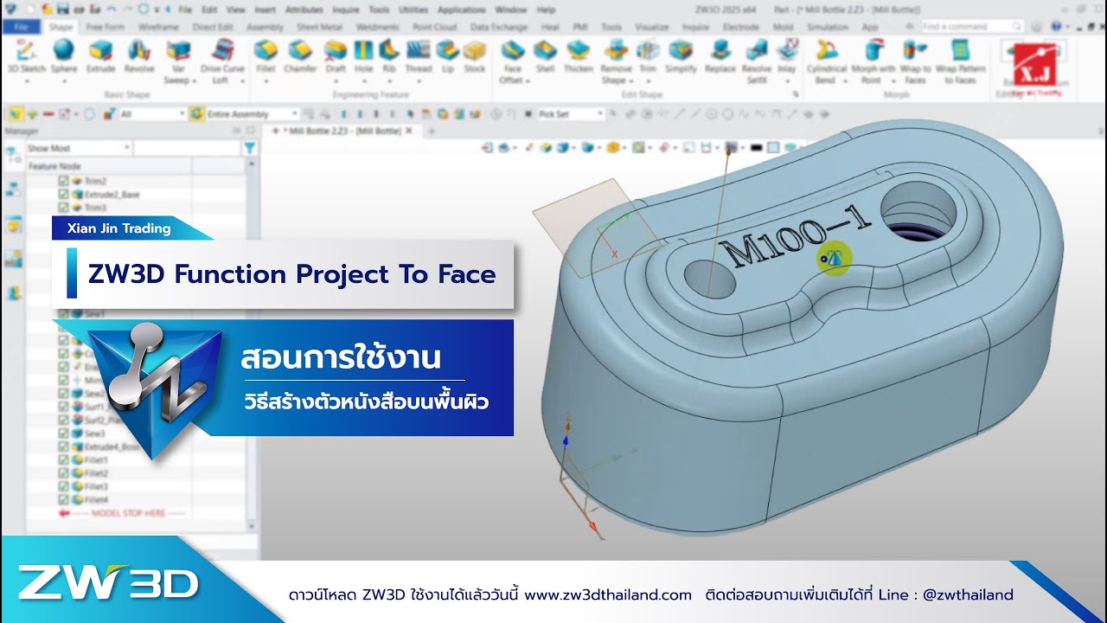Select the Wrap to Faces tool
Image resolution: width=1107 pixels, height=623 pixels.
tap(915, 61)
